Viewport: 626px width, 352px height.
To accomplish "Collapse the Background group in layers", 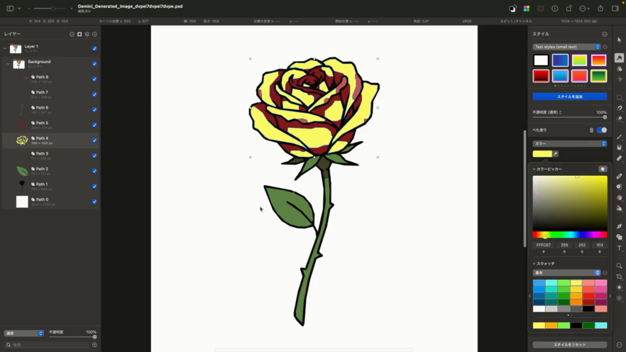I will [8, 64].
